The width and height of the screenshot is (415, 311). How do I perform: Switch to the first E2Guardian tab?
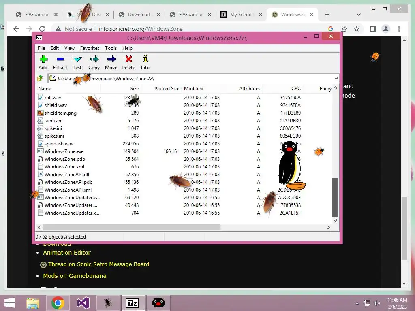[x=37, y=15]
